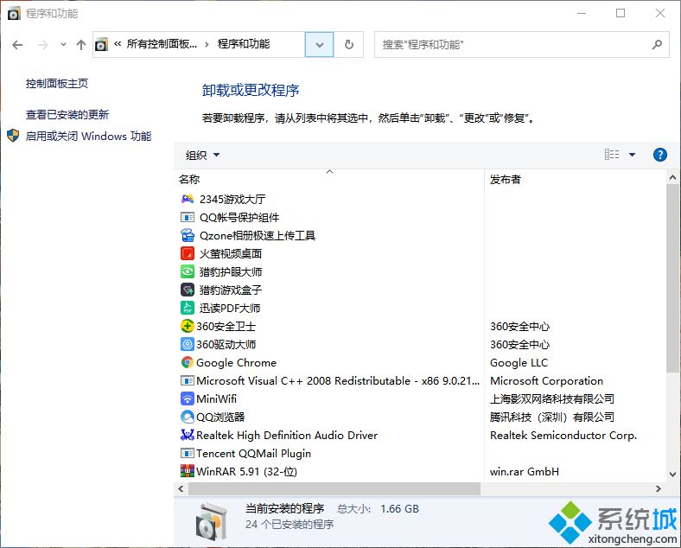The height and width of the screenshot is (548, 681).
Task: Click the 火萤视频桌面 icon
Action: (x=188, y=253)
